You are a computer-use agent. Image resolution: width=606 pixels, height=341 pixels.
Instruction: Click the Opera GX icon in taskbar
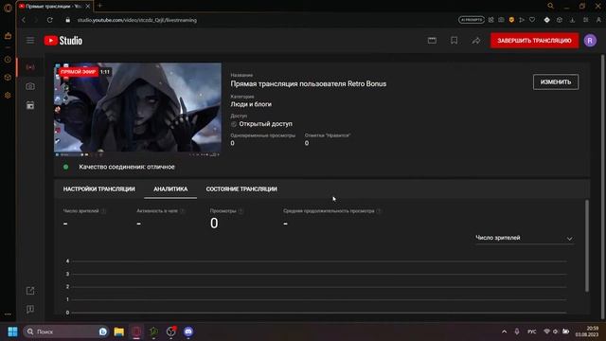pyautogui.click(x=136, y=332)
